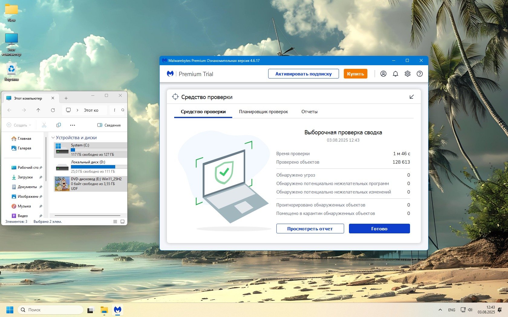The height and width of the screenshot is (317, 508).
Task: Open Malwarebytes account profile icon
Action: pos(383,74)
